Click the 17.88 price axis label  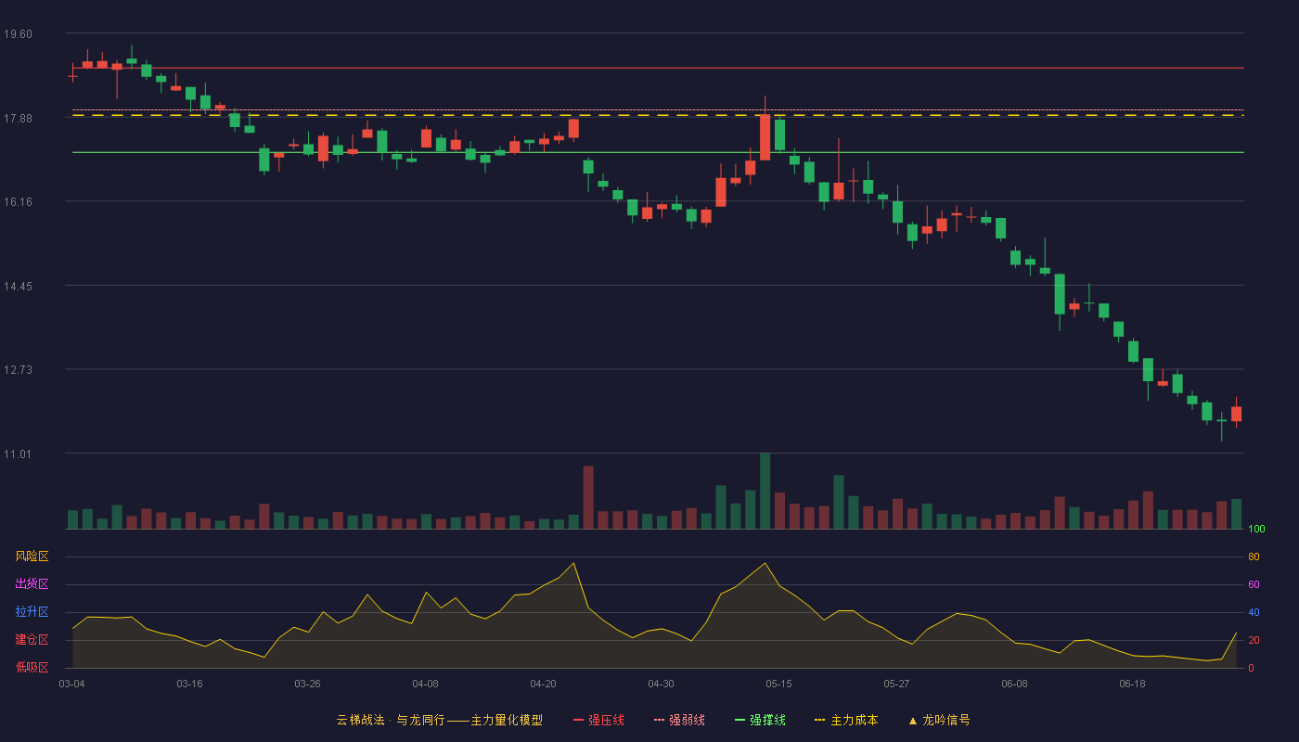[x=18, y=118]
